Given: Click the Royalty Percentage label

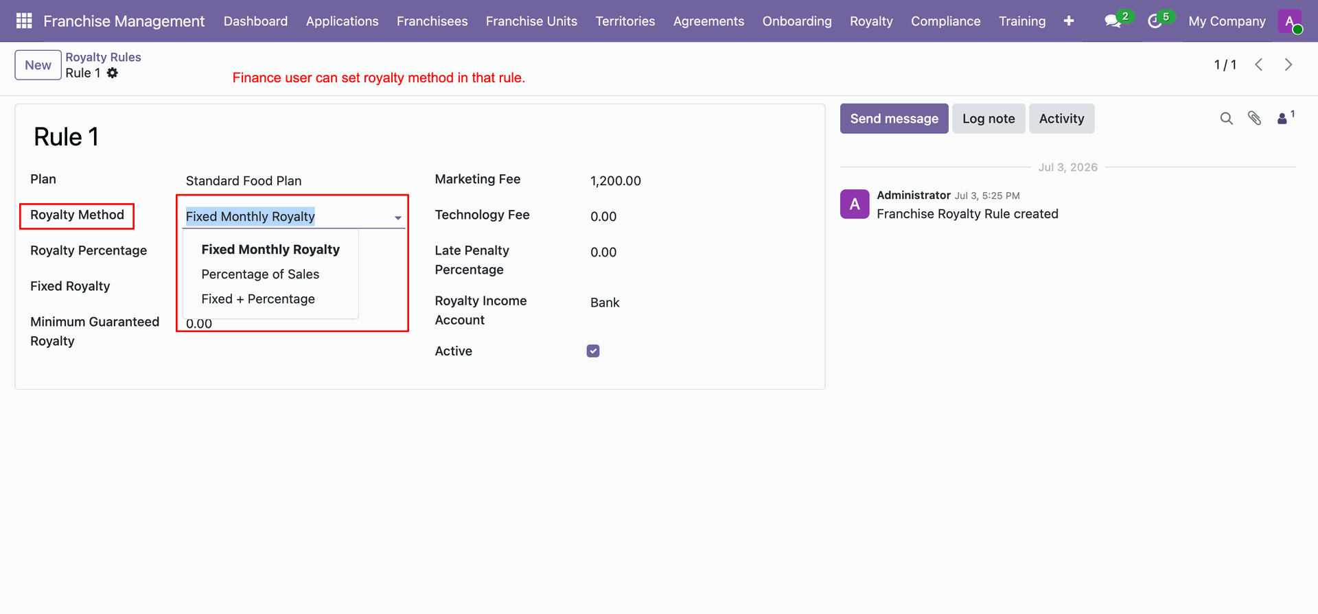Looking at the screenshot, I should click(x=89, y=250).
